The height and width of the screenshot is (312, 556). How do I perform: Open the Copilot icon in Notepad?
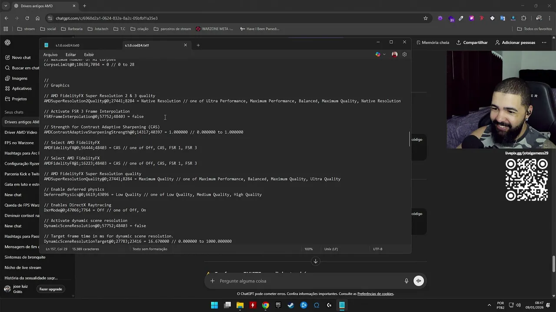pyautogui.click(x=378, y=54)
